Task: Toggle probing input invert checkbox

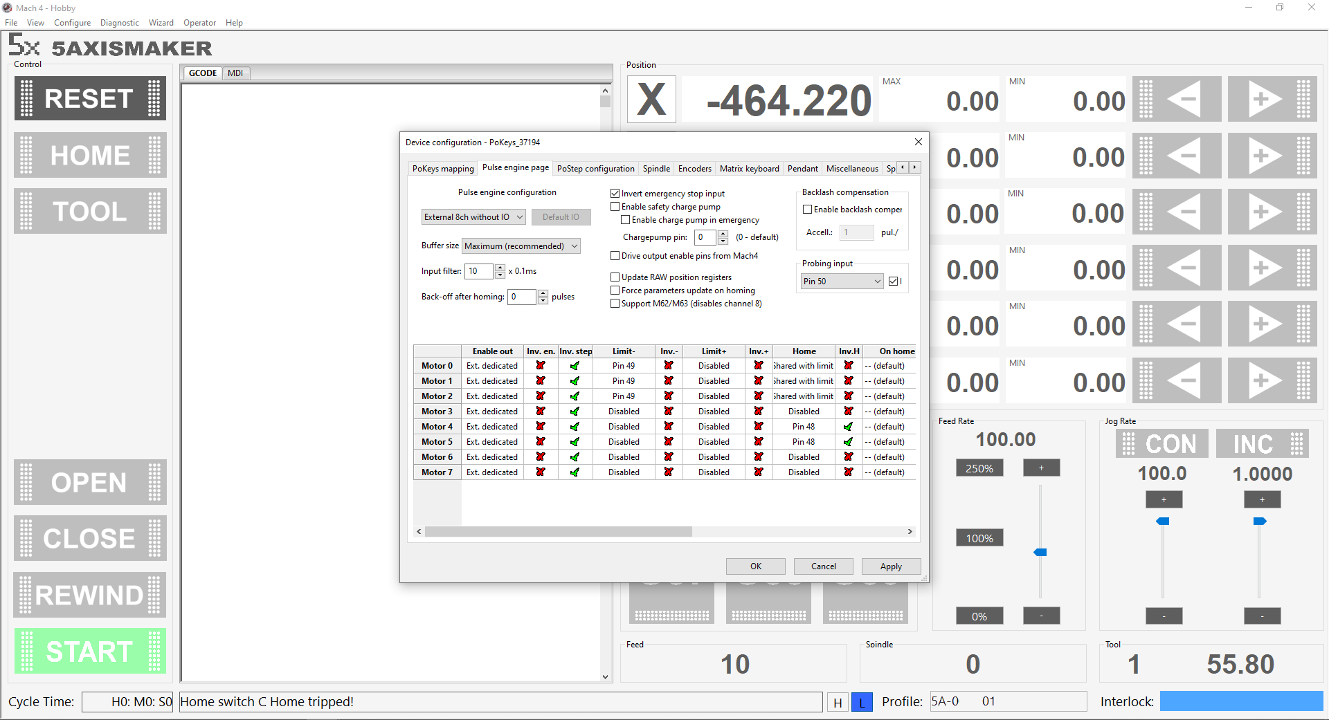Action: pyautogui.click(x=893, y=281)
